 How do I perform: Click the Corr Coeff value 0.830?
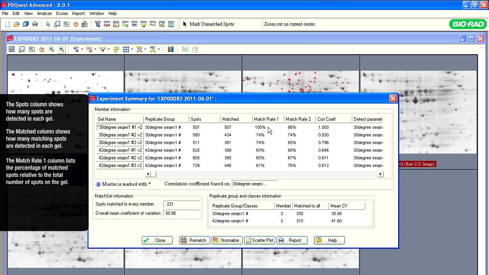[x=323, y=135]
